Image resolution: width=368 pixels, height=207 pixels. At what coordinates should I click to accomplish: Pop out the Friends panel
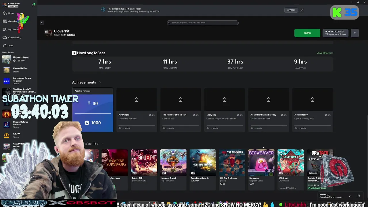358,196
